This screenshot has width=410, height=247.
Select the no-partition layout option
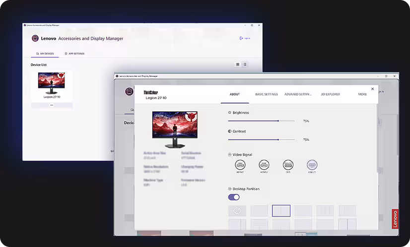(x=237, y=211)
